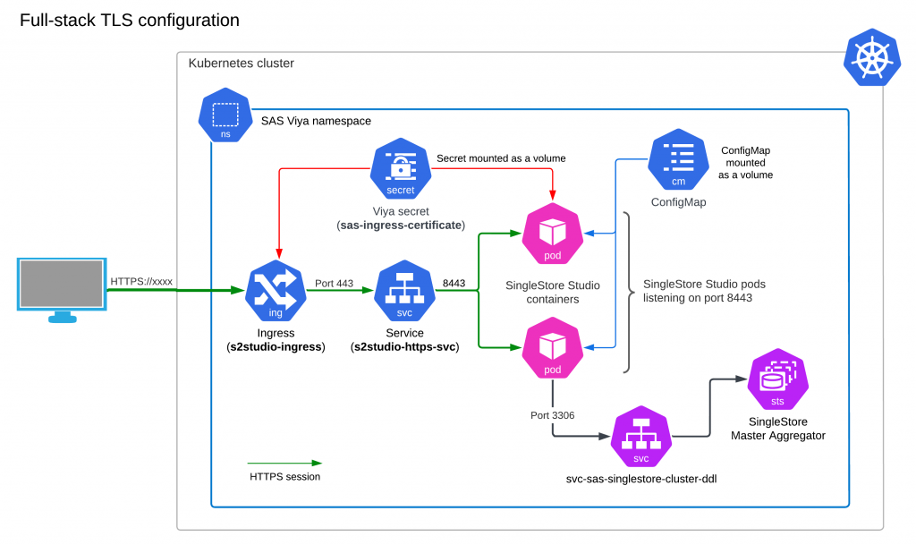Click the client computer monitor icon
The image size is (916, 545).
tap(62, 290)
